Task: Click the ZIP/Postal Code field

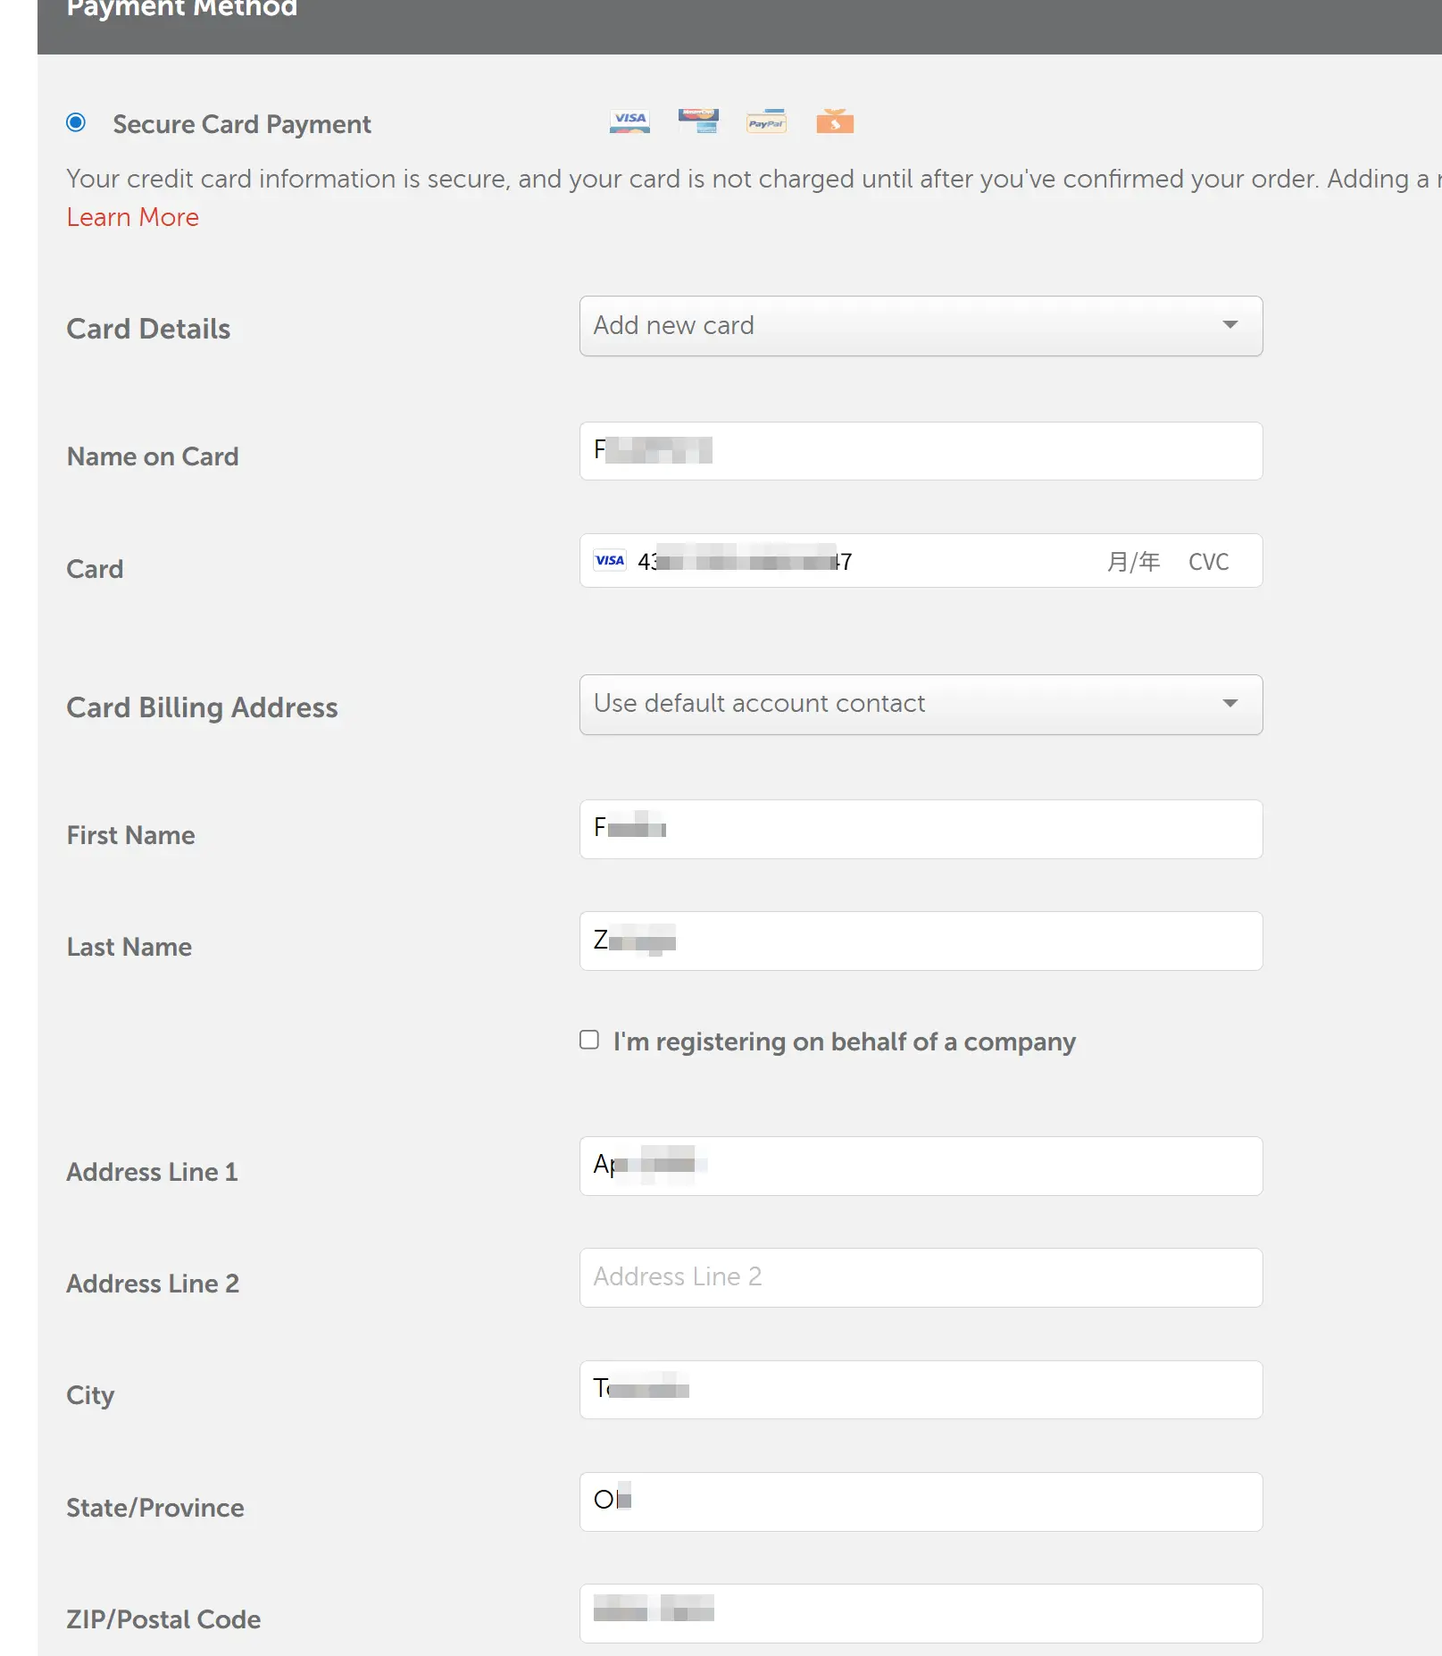Action: [921, 1613]
